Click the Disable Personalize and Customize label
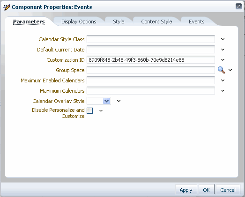The width and height of the screenshot is (245, 197). point(58,113)
